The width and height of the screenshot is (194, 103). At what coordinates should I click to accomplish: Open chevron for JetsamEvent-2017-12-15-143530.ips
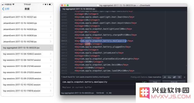click(51, 29)
